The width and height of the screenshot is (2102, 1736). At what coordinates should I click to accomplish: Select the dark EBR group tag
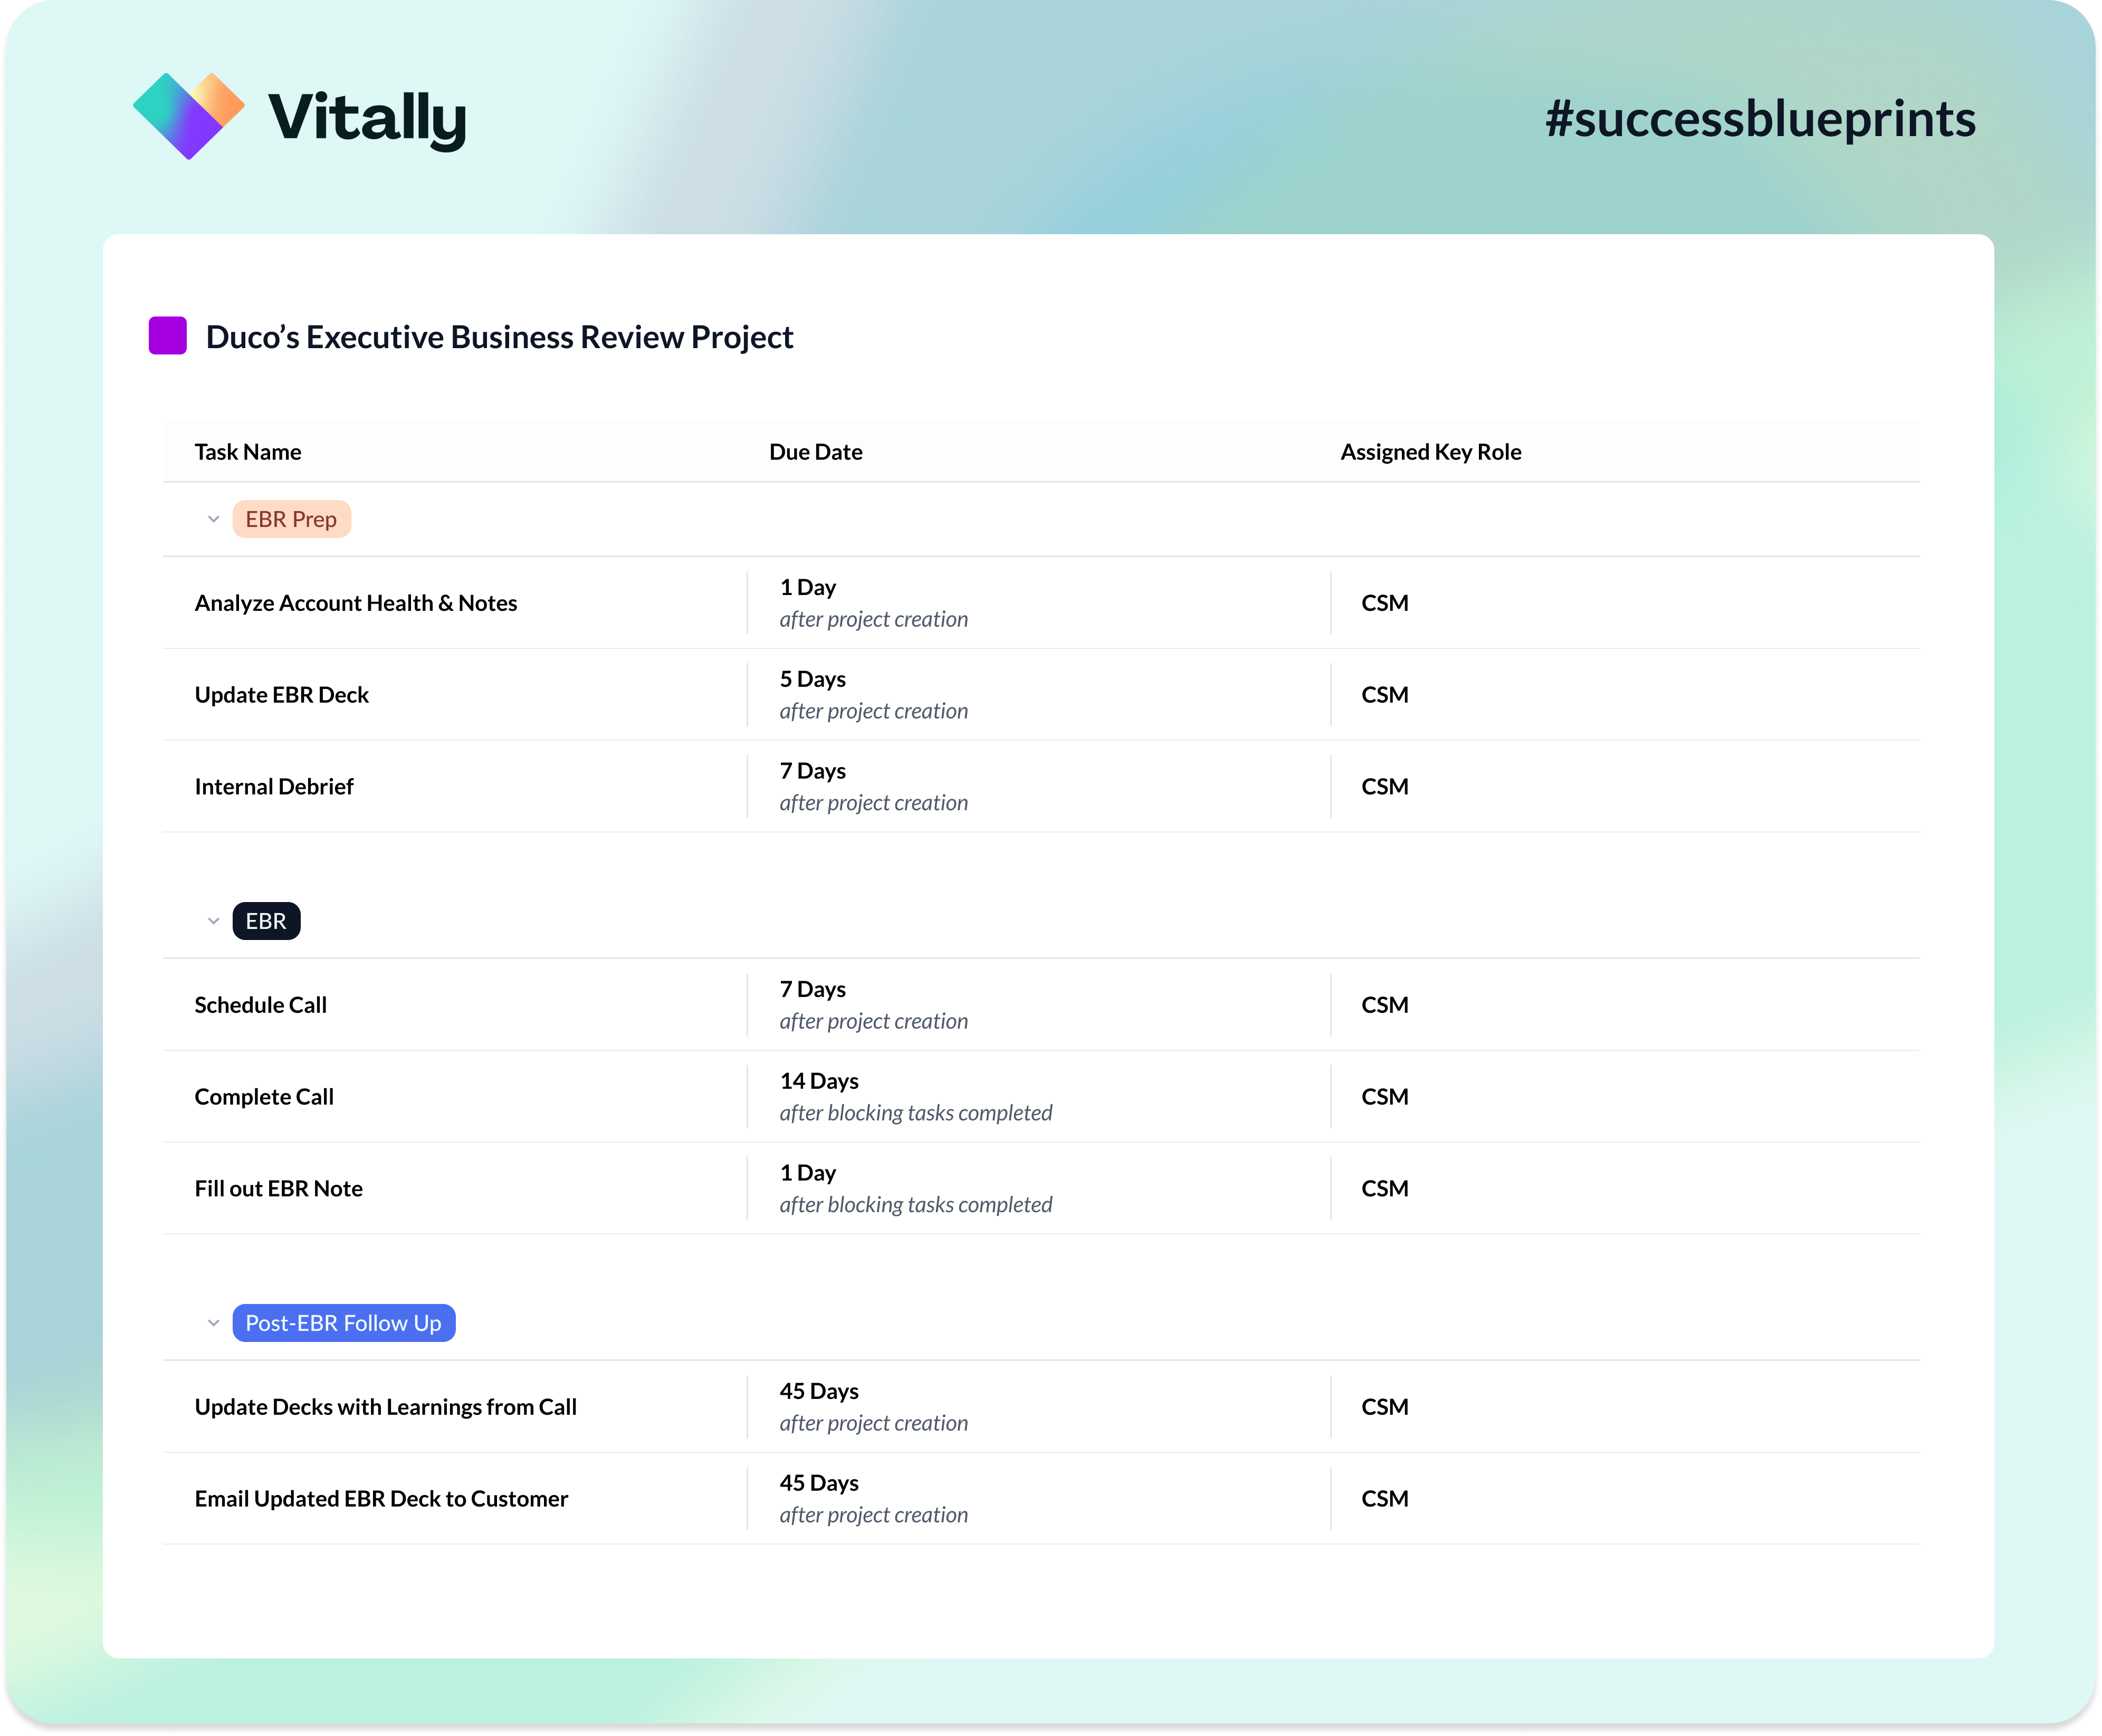pyautogui.click(x=266, y=921)
